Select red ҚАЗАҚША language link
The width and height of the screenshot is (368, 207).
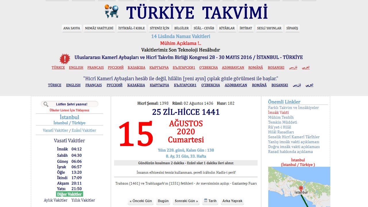(137, 68)
